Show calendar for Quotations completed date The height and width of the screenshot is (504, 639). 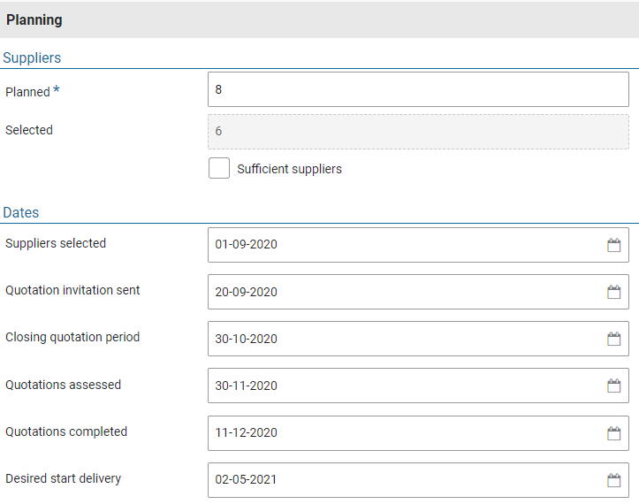[x=613, y=433]
